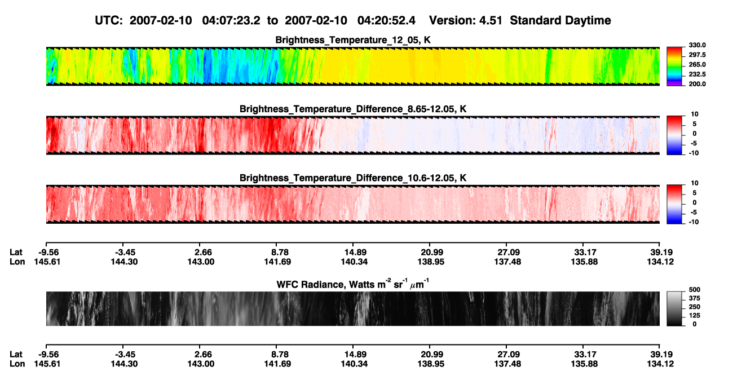
Task: Click the 10 label on the 10.6-12.05 scale
Action: pos(695,183)
